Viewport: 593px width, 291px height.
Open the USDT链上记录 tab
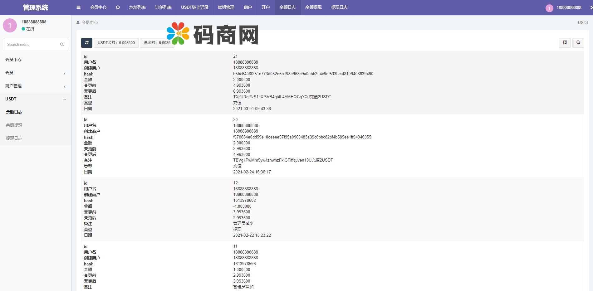pyautogui.click(x=194, y=7)
